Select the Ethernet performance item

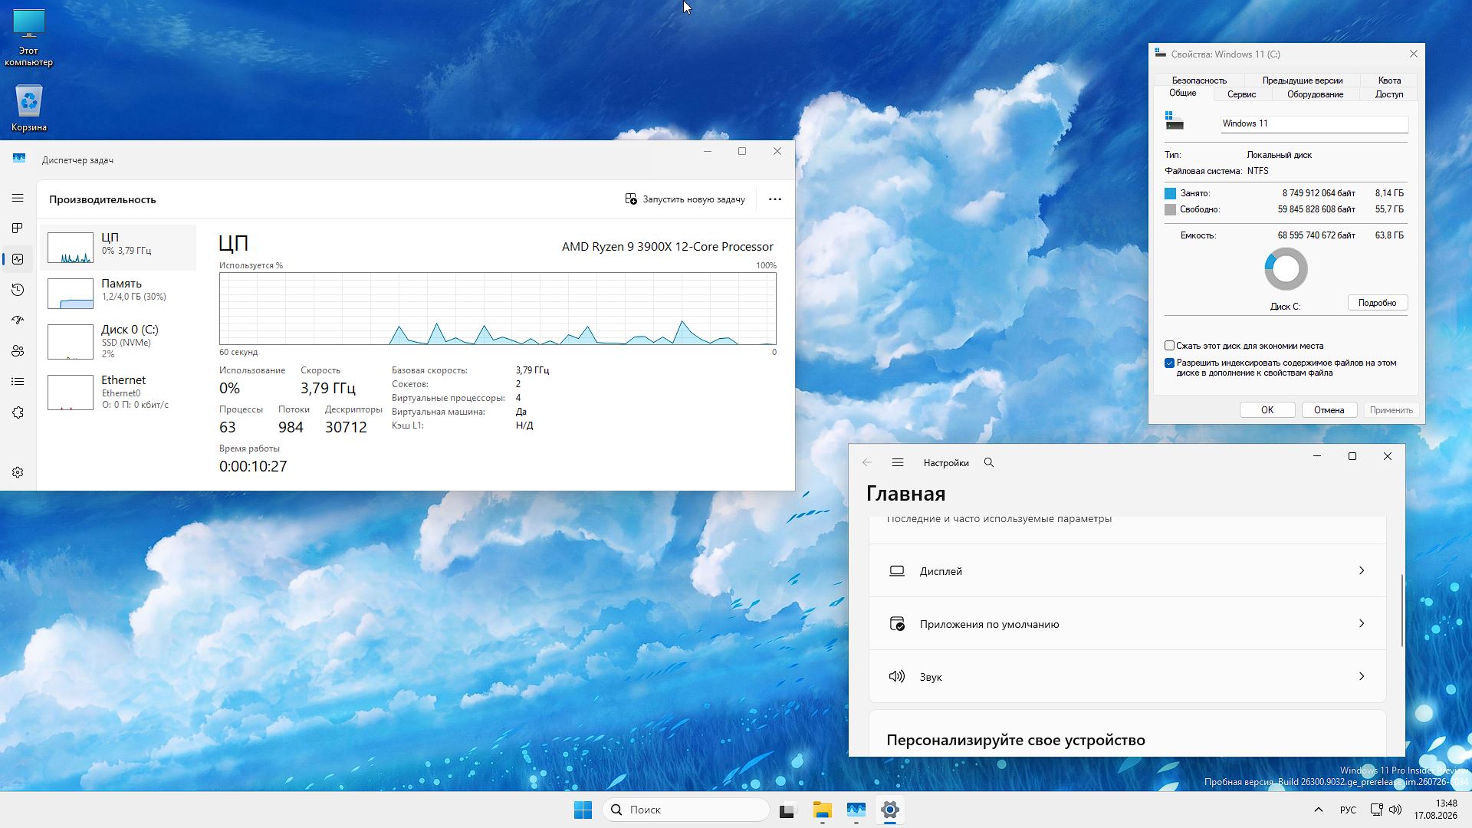[x=118, y=393]
